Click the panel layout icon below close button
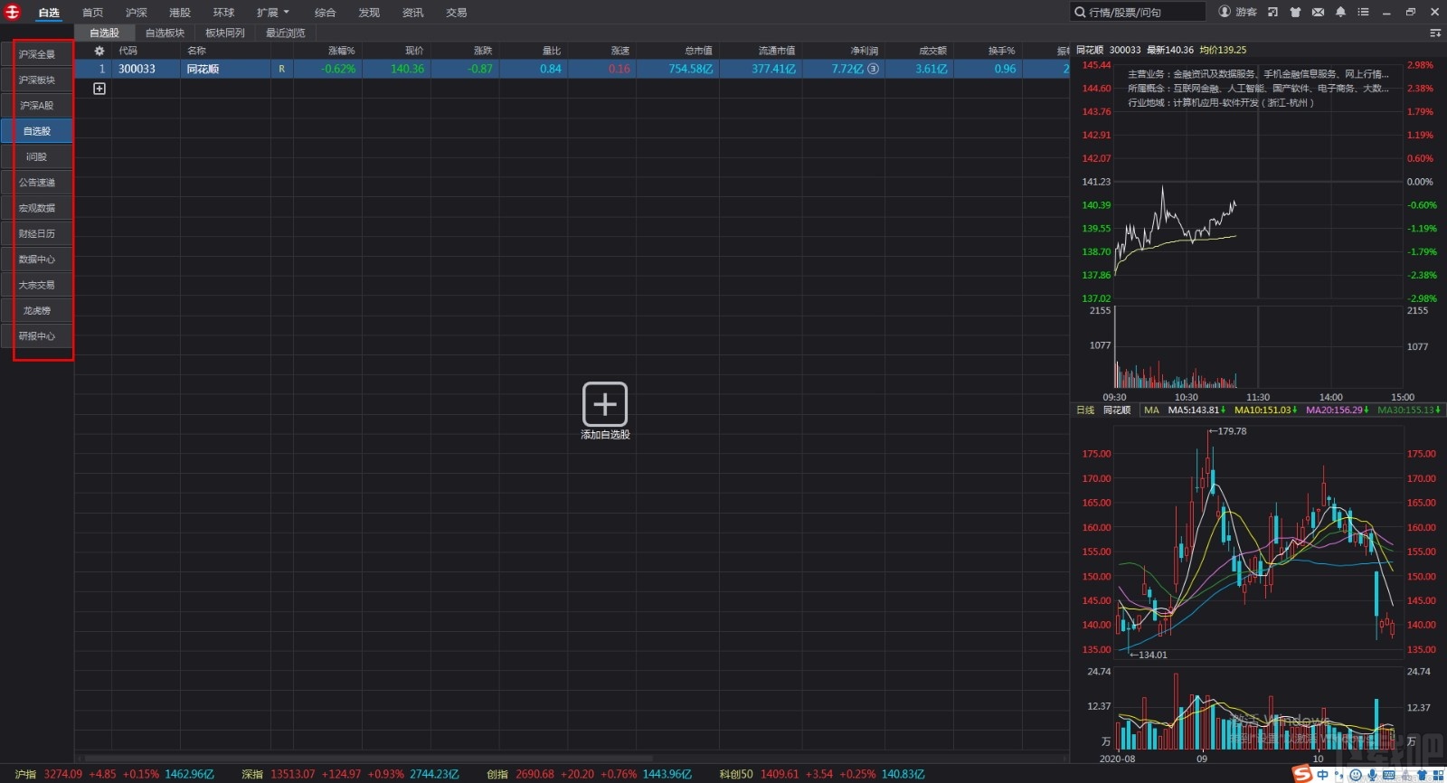Image resolution: width=1447 pixels, height=783 pixels. pos(1434,33)
